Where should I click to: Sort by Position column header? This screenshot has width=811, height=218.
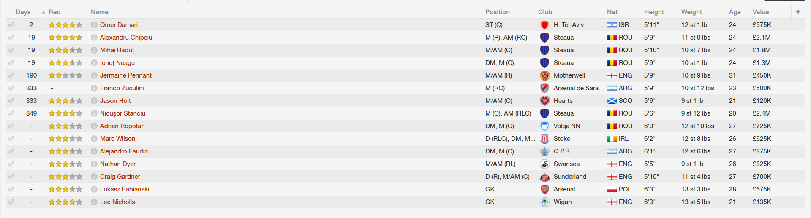pos(497,12)
